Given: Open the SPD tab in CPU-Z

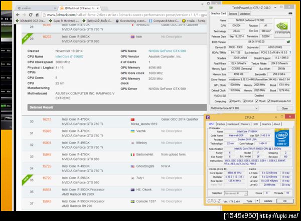Looking at the screenshot, I should pyautogui.click(x=256, y=124).
